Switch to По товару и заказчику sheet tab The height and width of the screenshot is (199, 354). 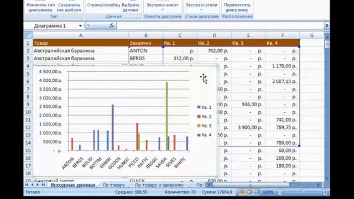click(x=159, y=185)
